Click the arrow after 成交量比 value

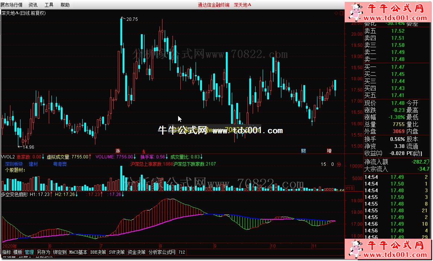point(202,157)
